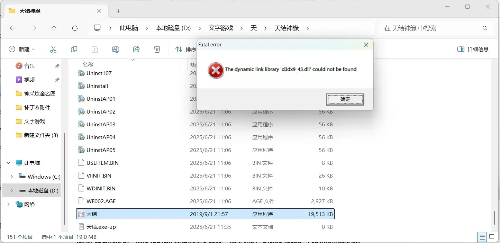Open 音乐 in the sidebar
500x243 pixels.
pos(29,66)
